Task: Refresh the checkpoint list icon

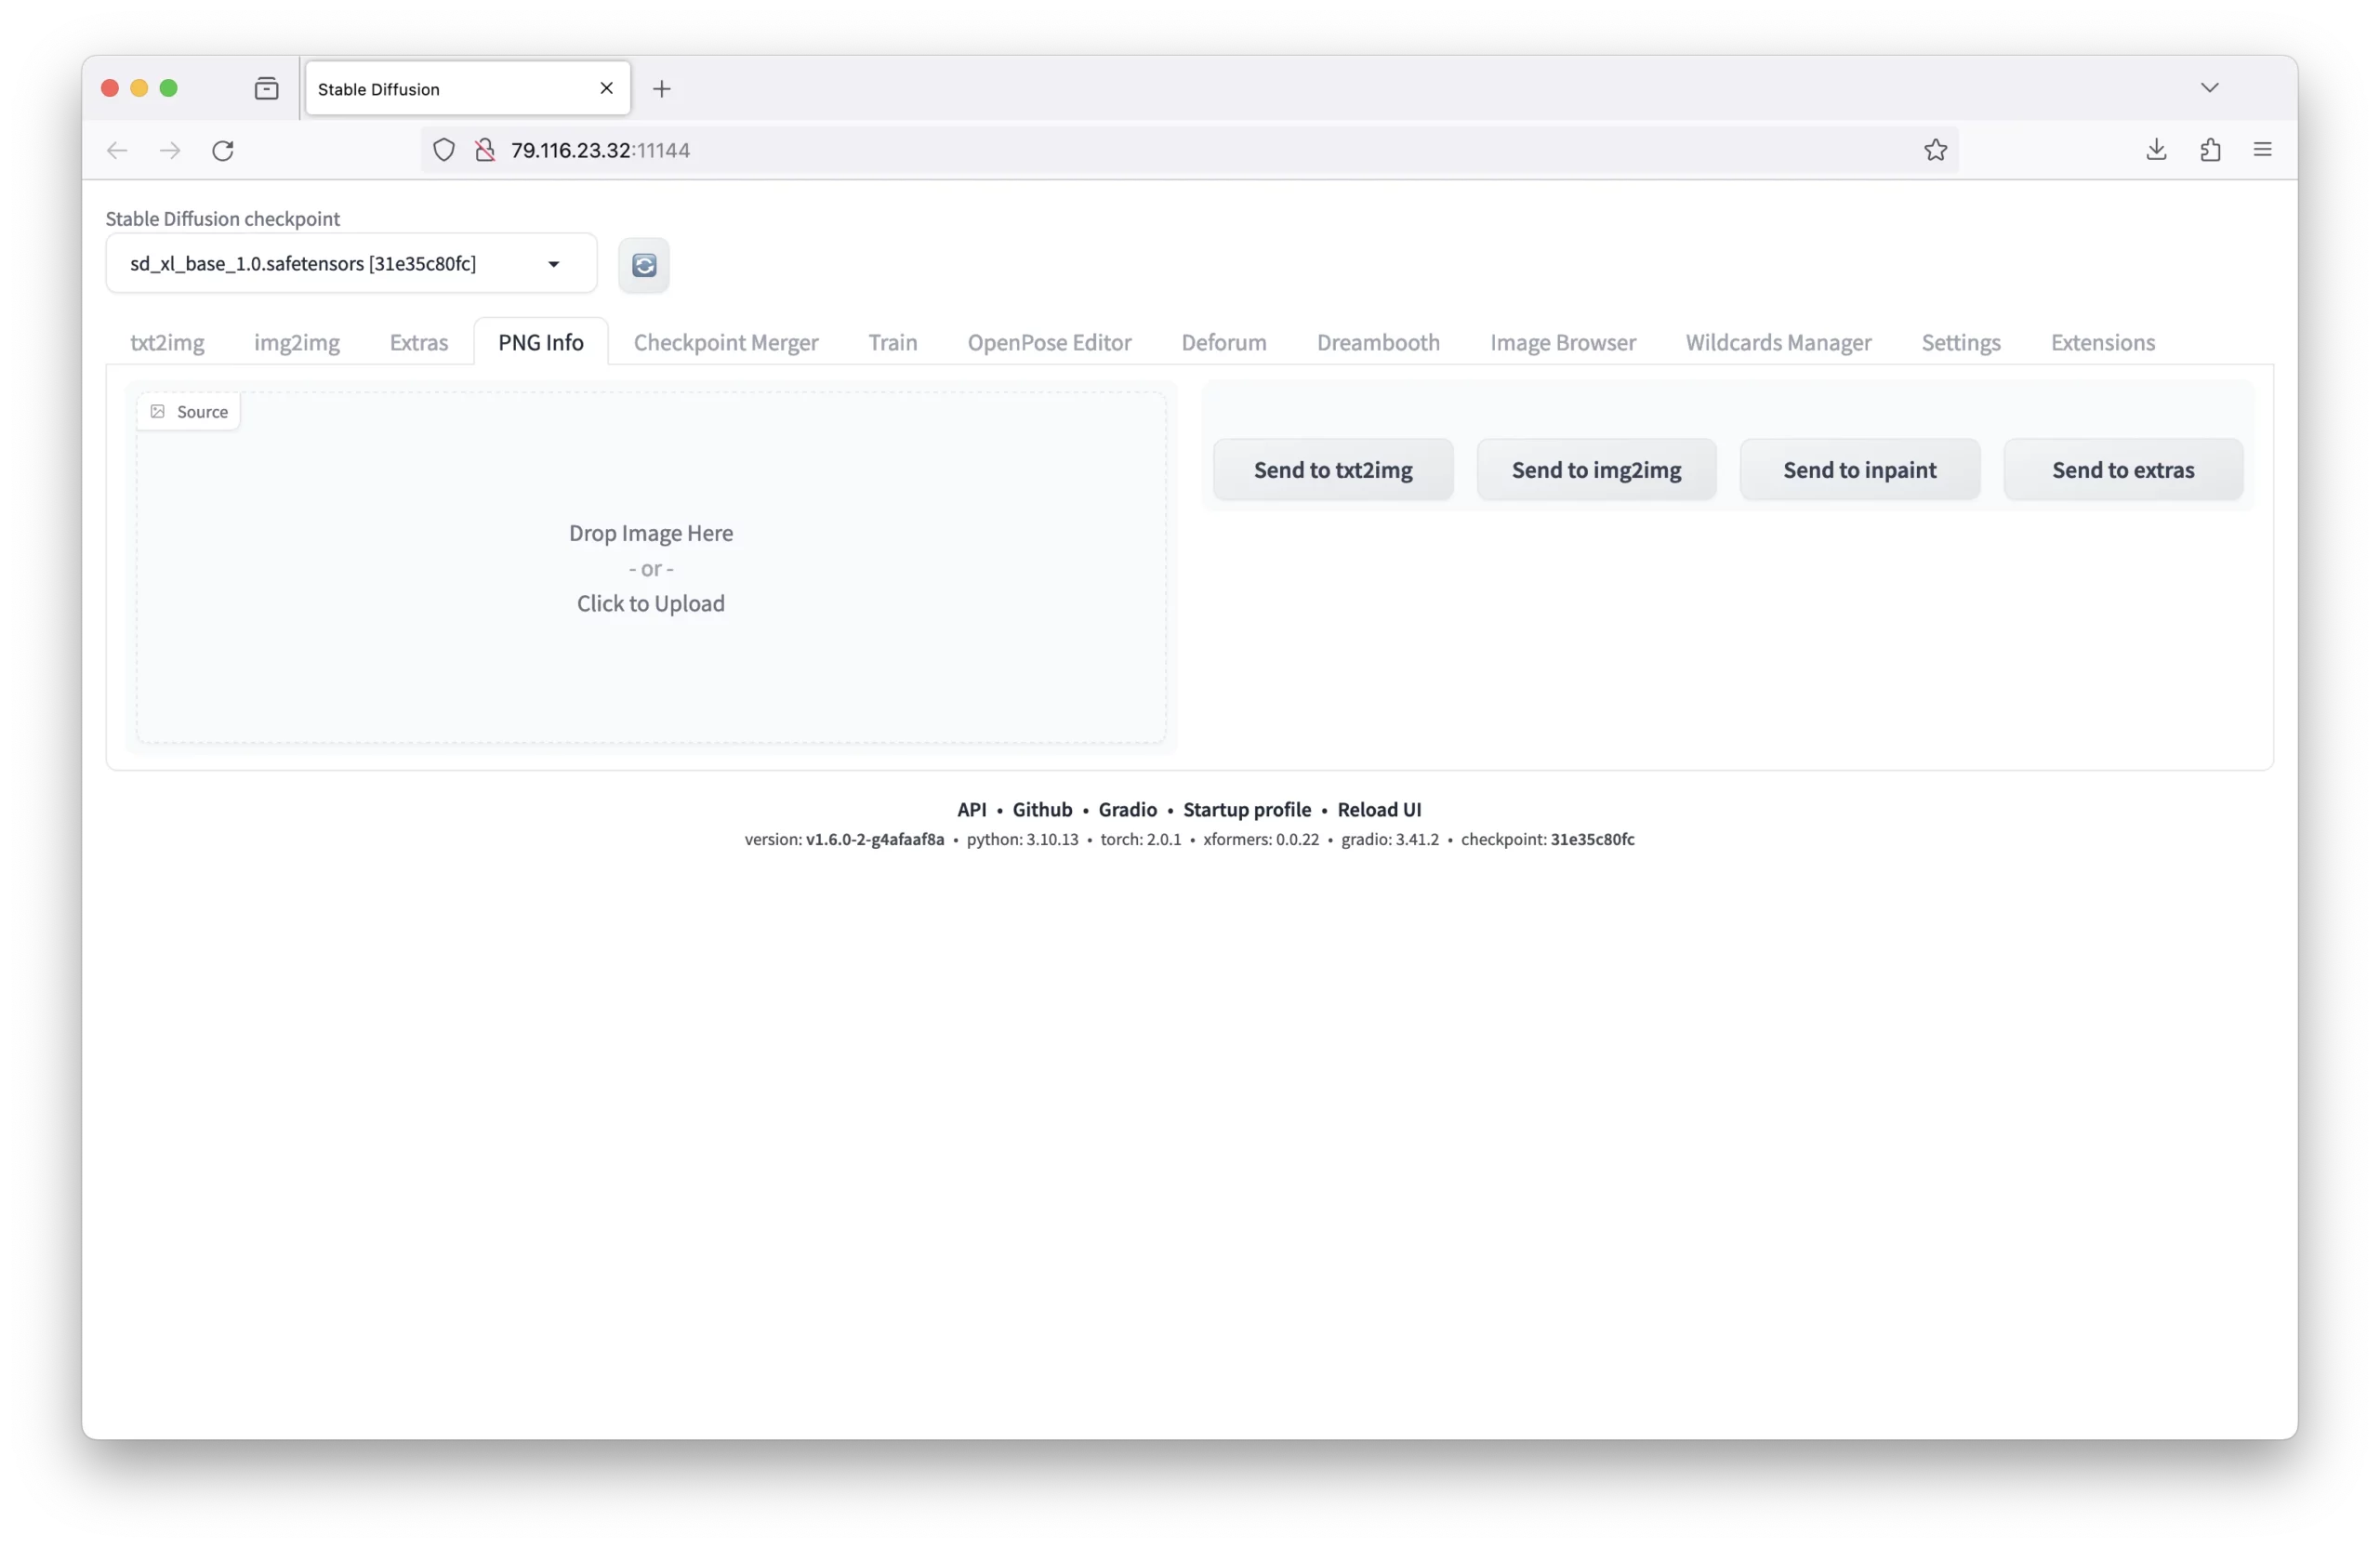Action: (643, 265)
